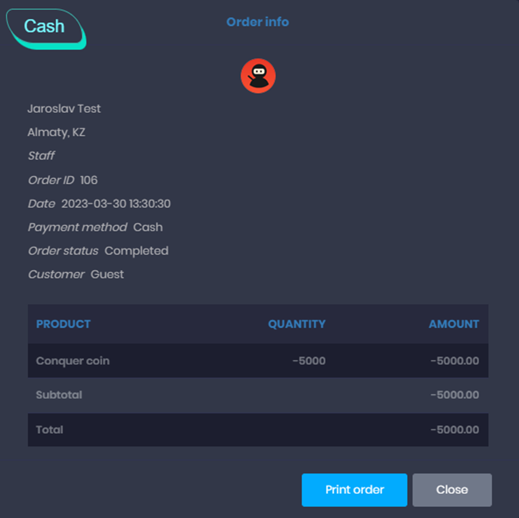Click the QUANTITY column header
Screen dimensions: 519x518
pyautogui.click(x=297, y=324)
